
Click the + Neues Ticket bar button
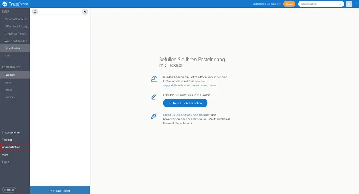coord(60,190)
